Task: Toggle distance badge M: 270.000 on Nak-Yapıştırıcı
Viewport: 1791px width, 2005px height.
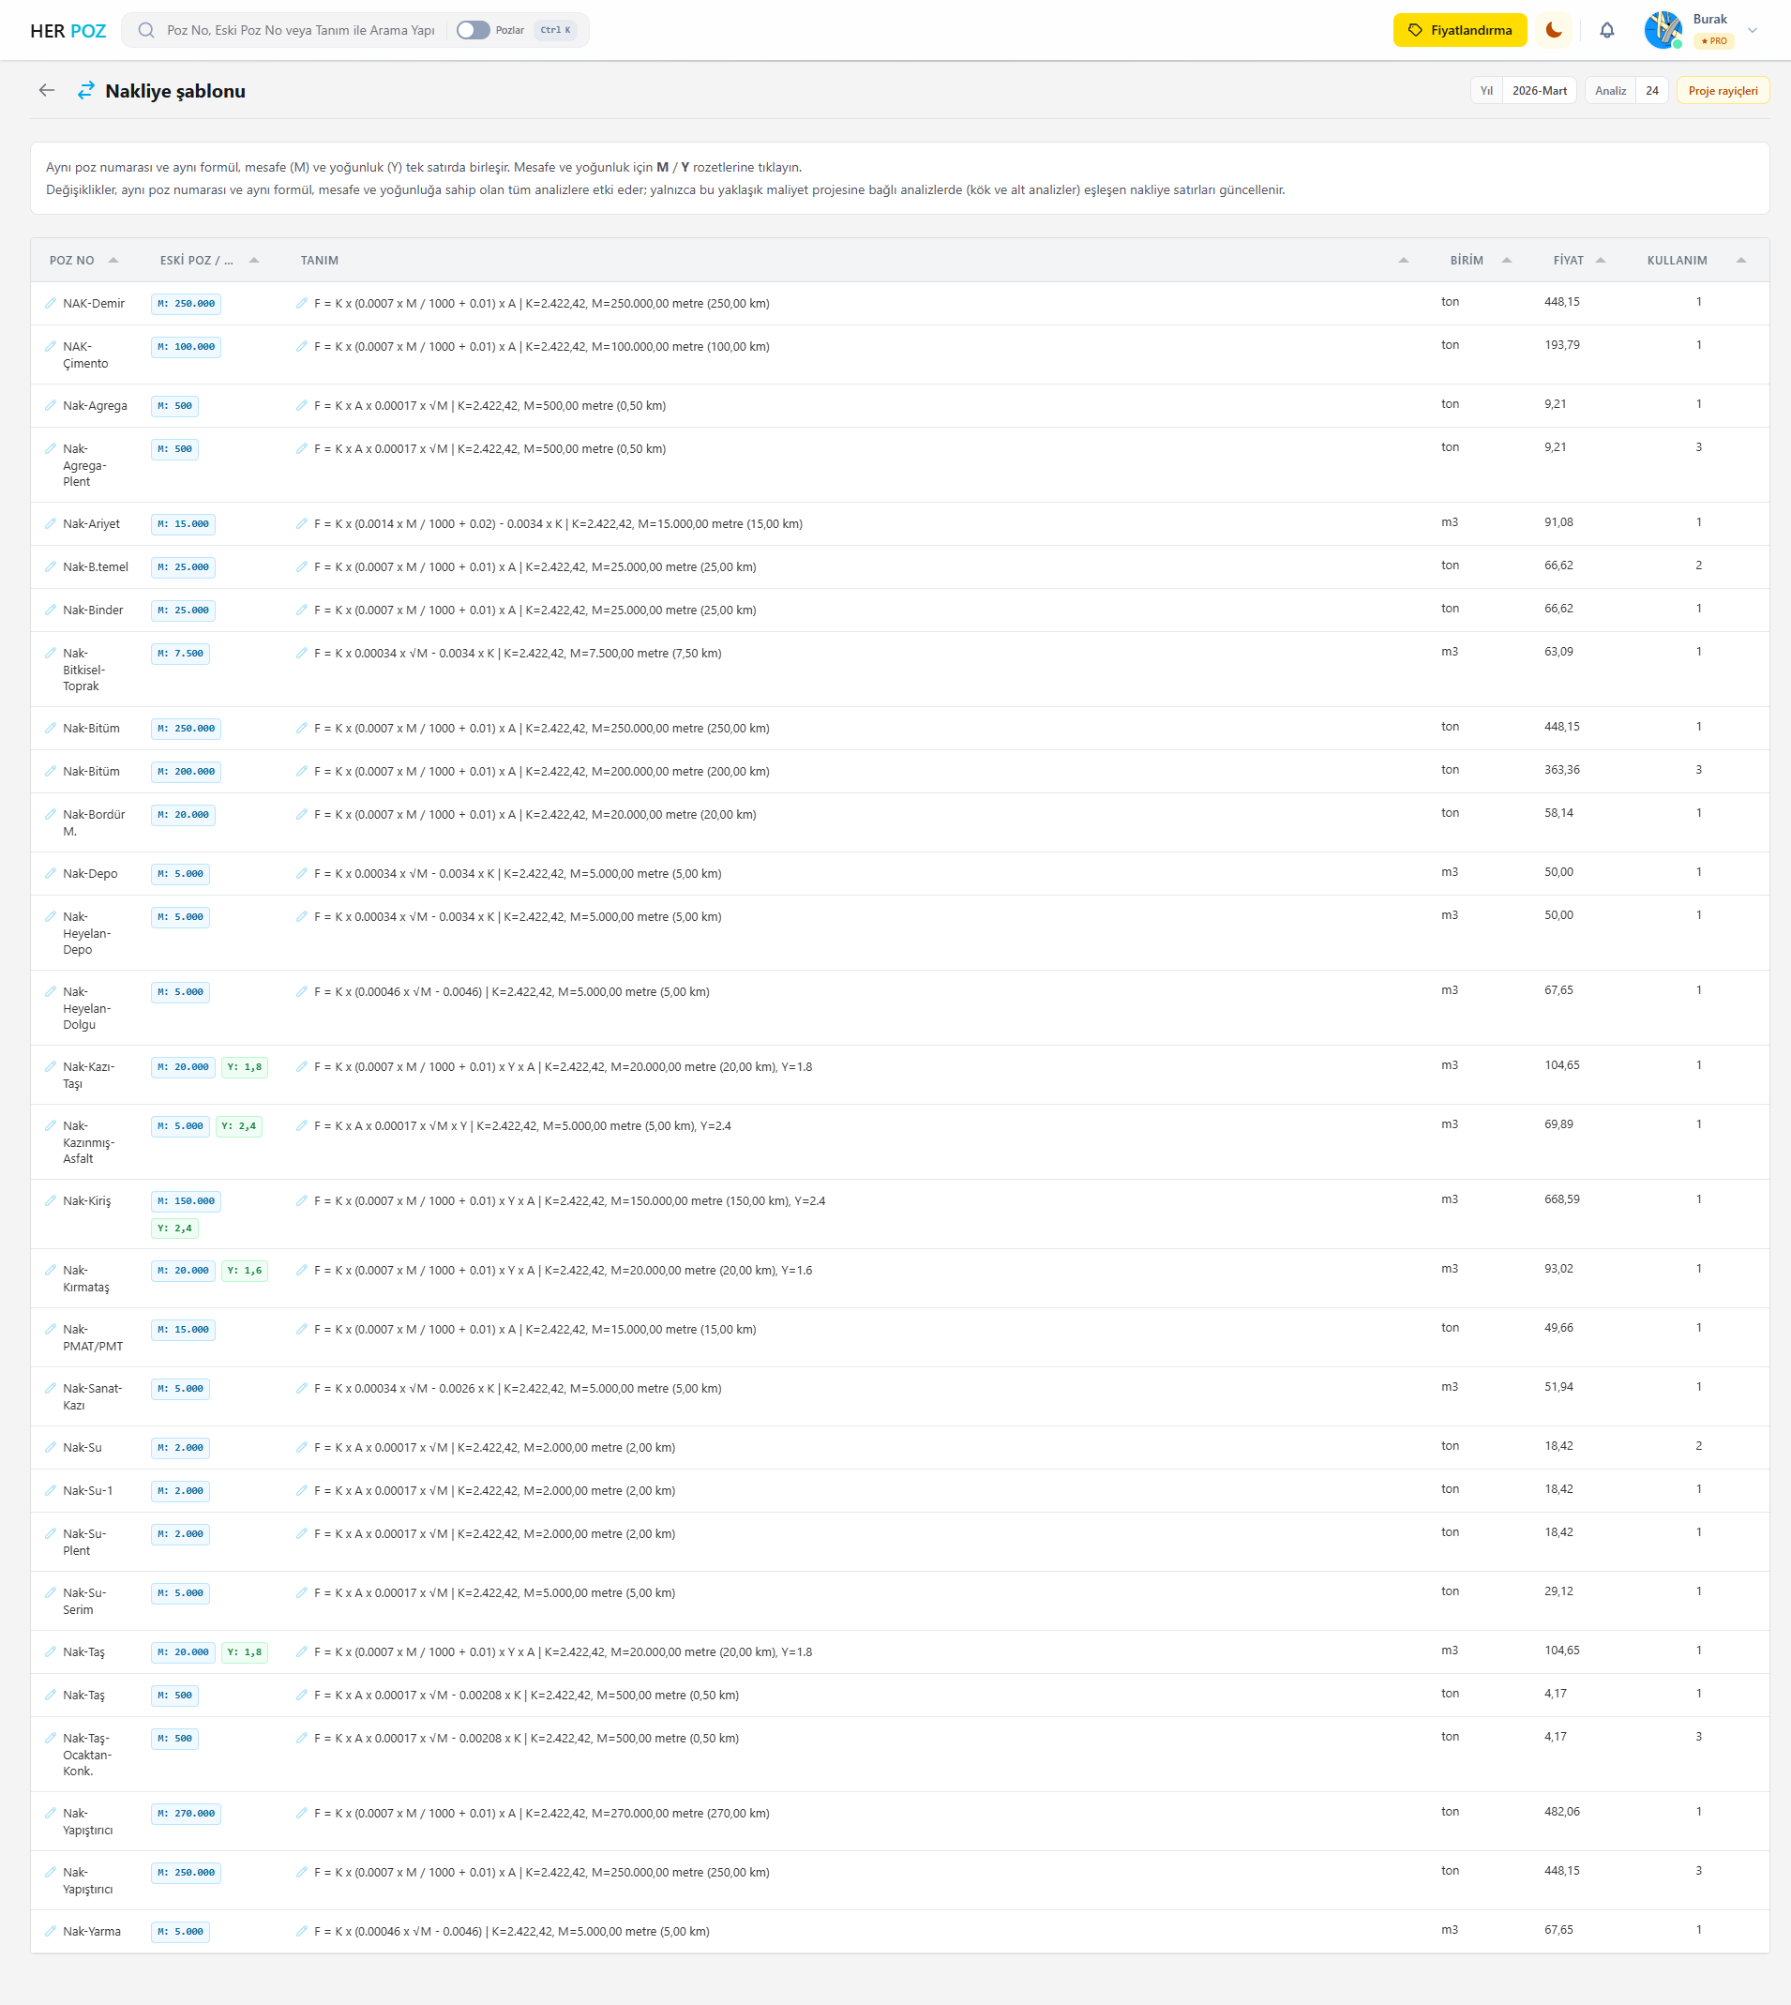Action: click(x=186, y=1813)
